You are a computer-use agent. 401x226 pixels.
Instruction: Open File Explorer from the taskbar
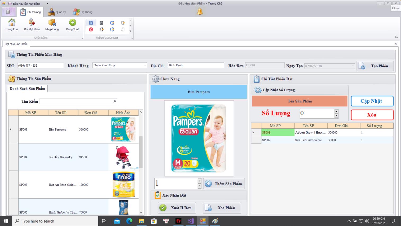click(141, 221)
